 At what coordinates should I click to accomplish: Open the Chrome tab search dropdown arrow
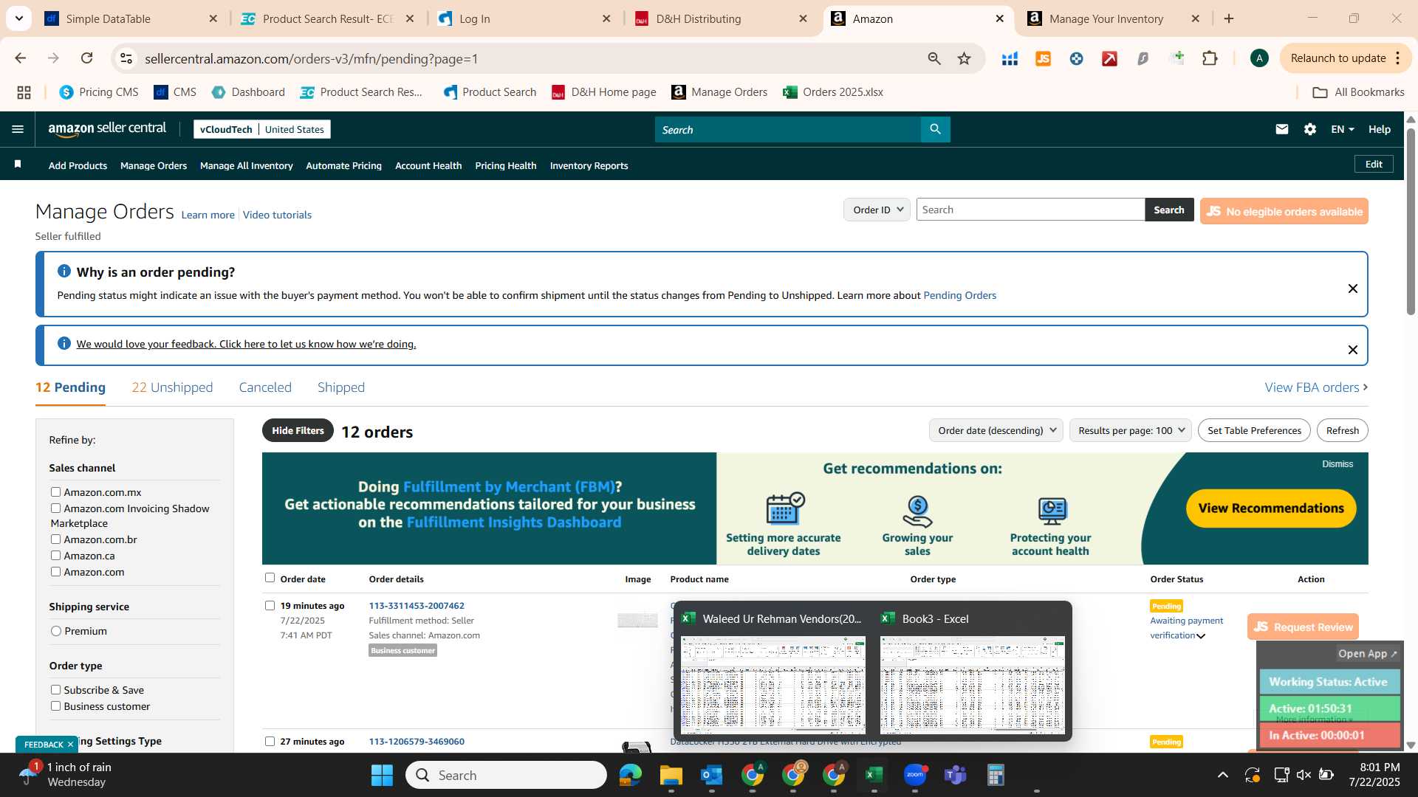18,18
